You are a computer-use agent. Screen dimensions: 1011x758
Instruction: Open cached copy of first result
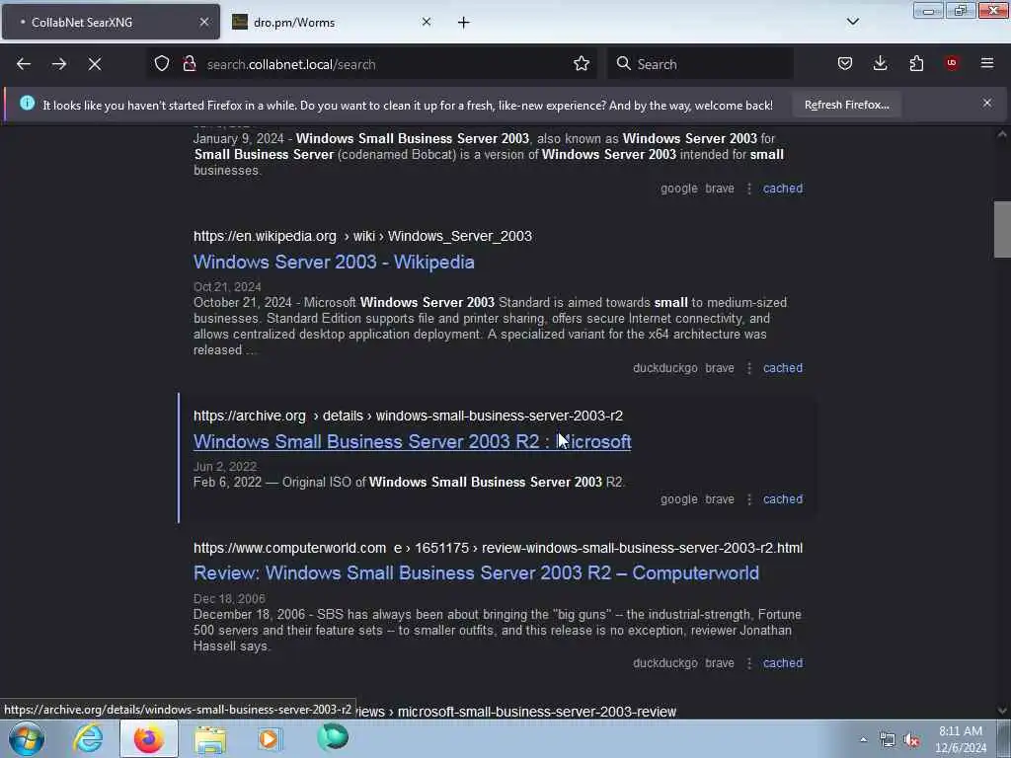[x=783, y=189]
